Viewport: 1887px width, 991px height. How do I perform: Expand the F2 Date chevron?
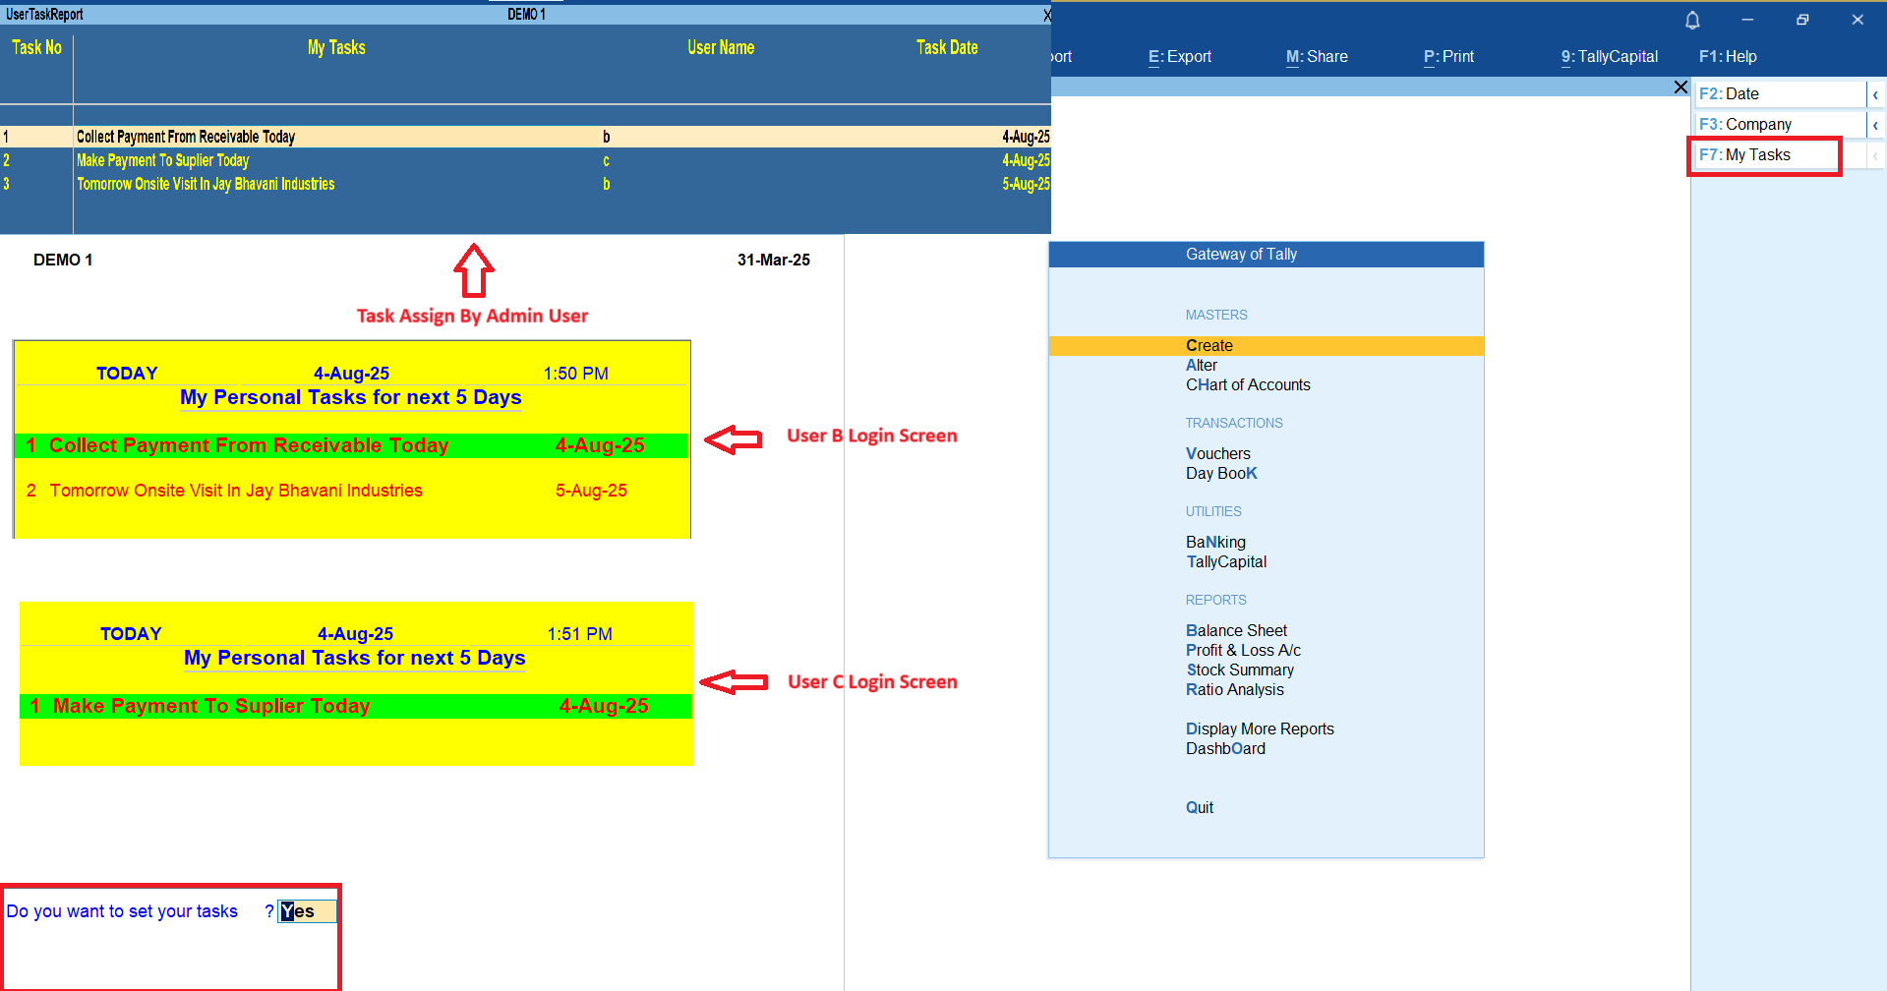[x=1875, y=94]
